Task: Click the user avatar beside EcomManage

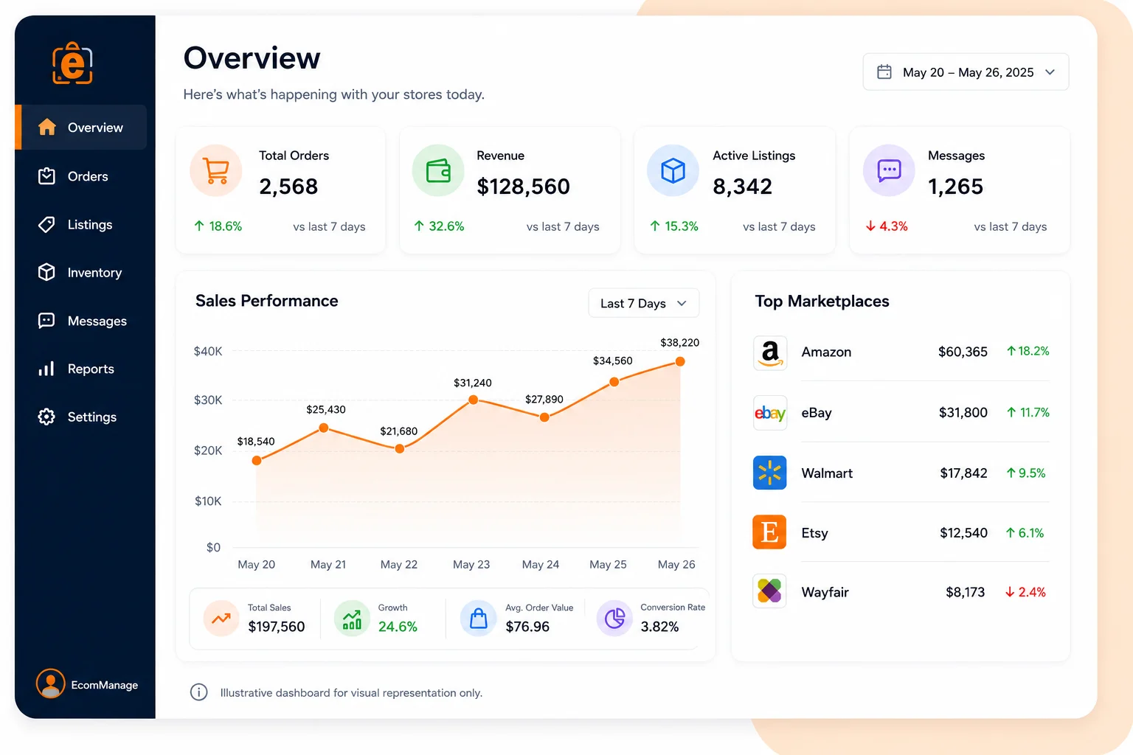Action: (50, 683)
